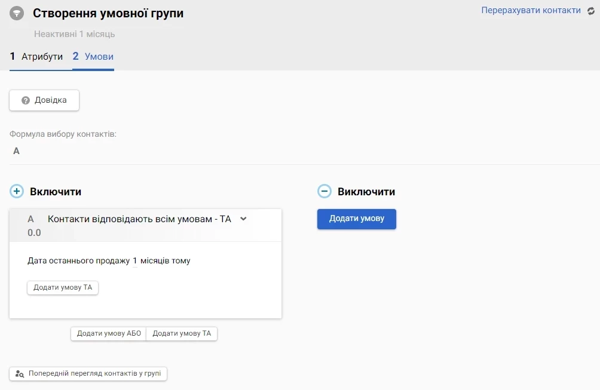Expand the ТА conditions dropdown chevron
Image resolution: width=600 pixels, height=390 pixels.
point(243,219)
